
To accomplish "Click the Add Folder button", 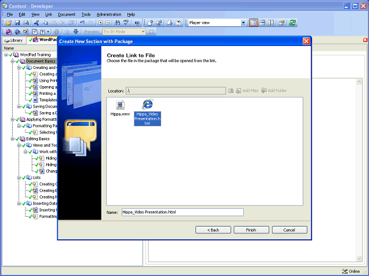I will (x=274, y=91).
